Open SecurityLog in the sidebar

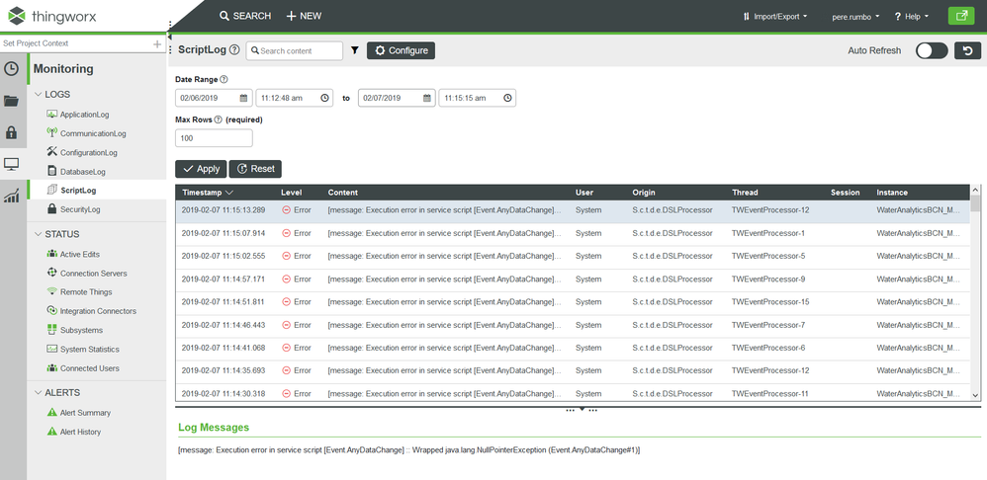click(80, 209)
